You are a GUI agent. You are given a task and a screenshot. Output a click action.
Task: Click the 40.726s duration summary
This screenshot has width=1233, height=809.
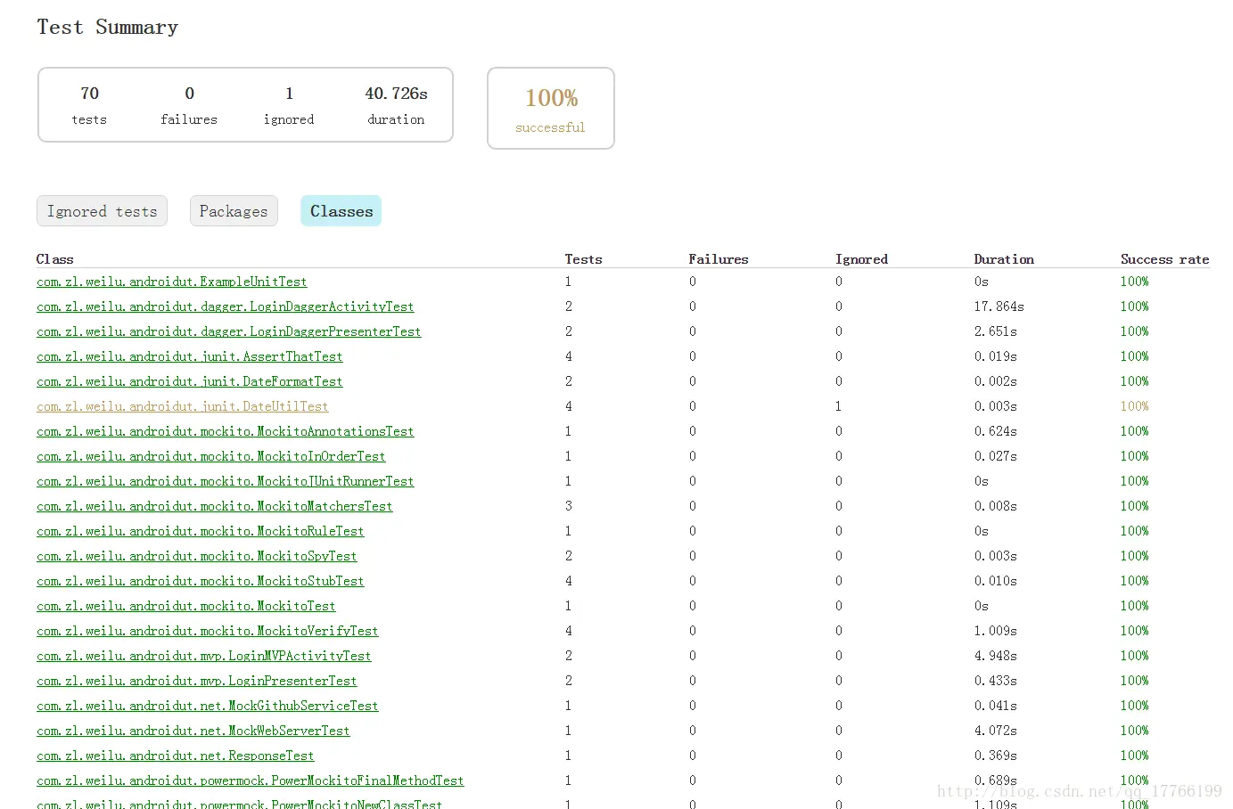[x=396, y=105]
